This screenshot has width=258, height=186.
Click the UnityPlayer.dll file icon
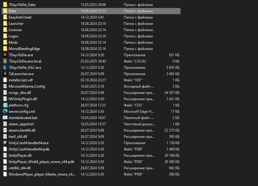coord(5,155)
